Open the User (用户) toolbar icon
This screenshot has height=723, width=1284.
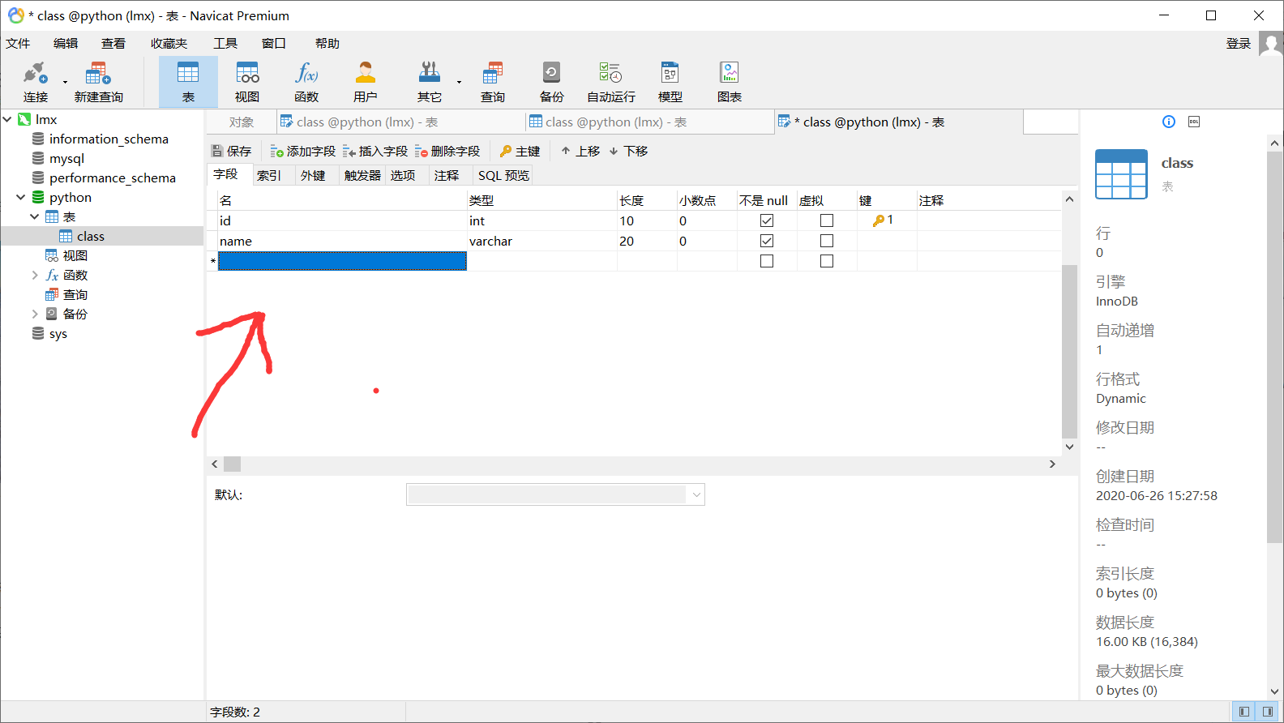(x=366, y=82)
